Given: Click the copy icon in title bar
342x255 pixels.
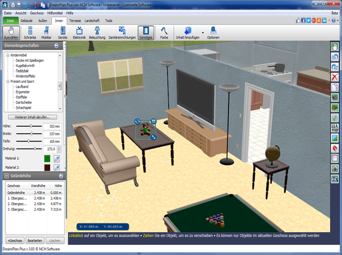Looking at the screenshot, I should point(43,5).
